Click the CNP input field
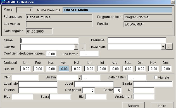The width and height of the screenshot is (176, 108). (25, 78)
